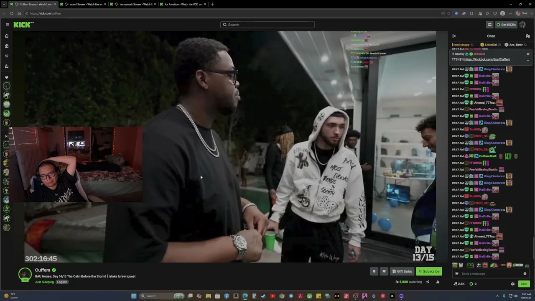Unpin the pinned Kicklet message
This screenshot has width=535, height=301.
(x=528, y=54)
